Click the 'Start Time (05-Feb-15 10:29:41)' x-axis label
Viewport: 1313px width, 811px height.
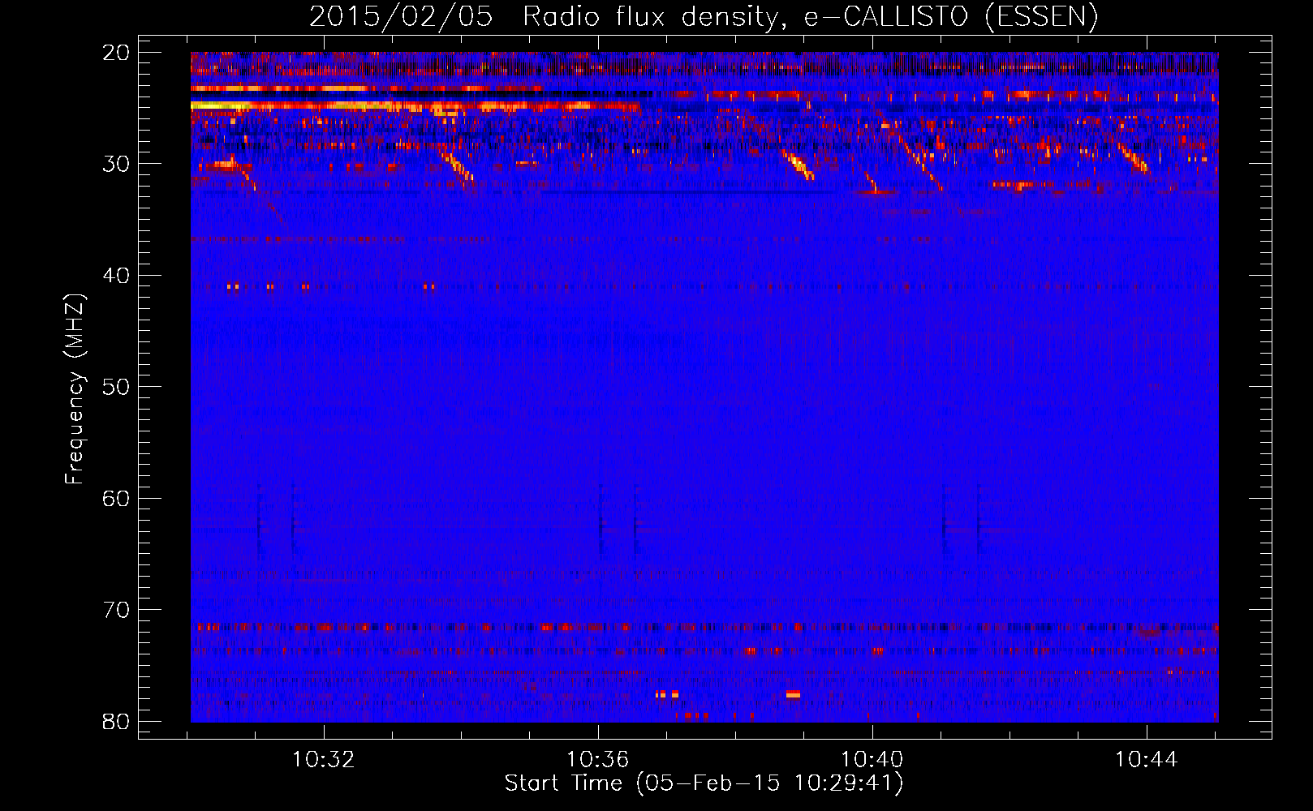click(x=704, y=783)
